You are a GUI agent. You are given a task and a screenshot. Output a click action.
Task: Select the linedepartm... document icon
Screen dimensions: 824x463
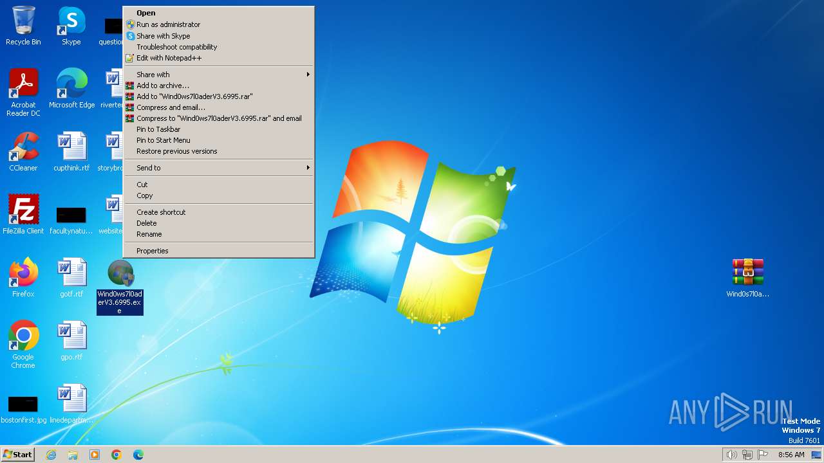pos(71,404)
